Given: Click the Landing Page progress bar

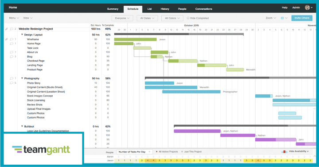Looking at the screenshot, I should [212, 65].
